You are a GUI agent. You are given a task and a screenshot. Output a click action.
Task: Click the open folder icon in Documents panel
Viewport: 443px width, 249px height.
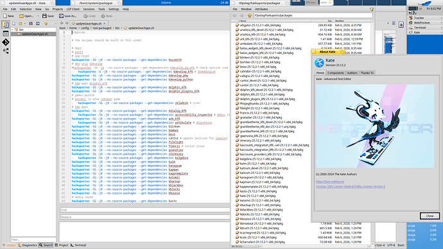[x=21, y=24]
